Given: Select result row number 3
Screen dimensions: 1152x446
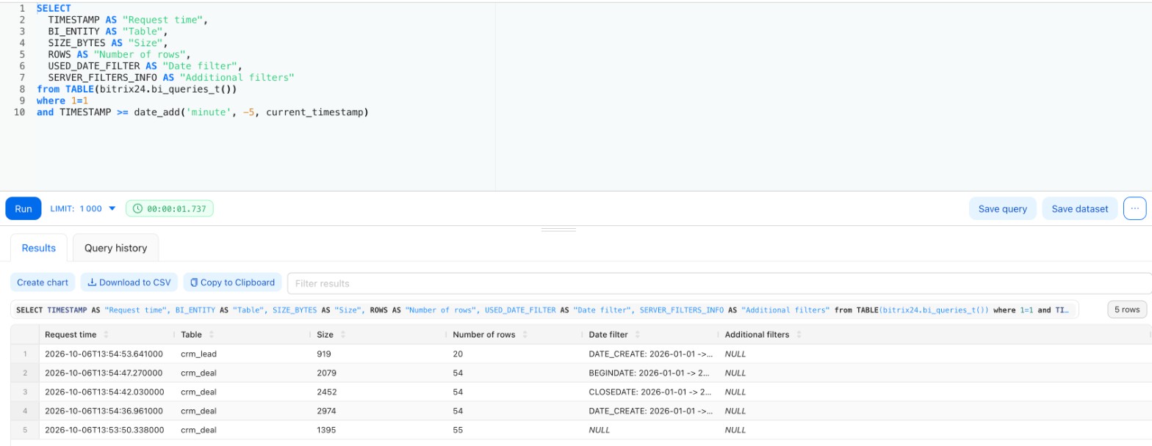Looking at the screenshot, I should 25,392.
